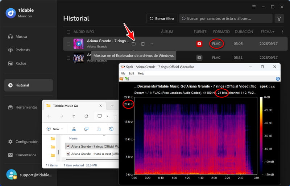Click the FUENTE column header
Screen dimensions: 290x186
pos(200,32)
